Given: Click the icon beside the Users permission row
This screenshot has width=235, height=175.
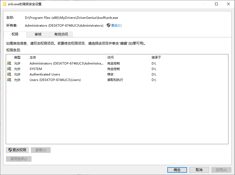Looking at the screenshot, I should (9, 80).
